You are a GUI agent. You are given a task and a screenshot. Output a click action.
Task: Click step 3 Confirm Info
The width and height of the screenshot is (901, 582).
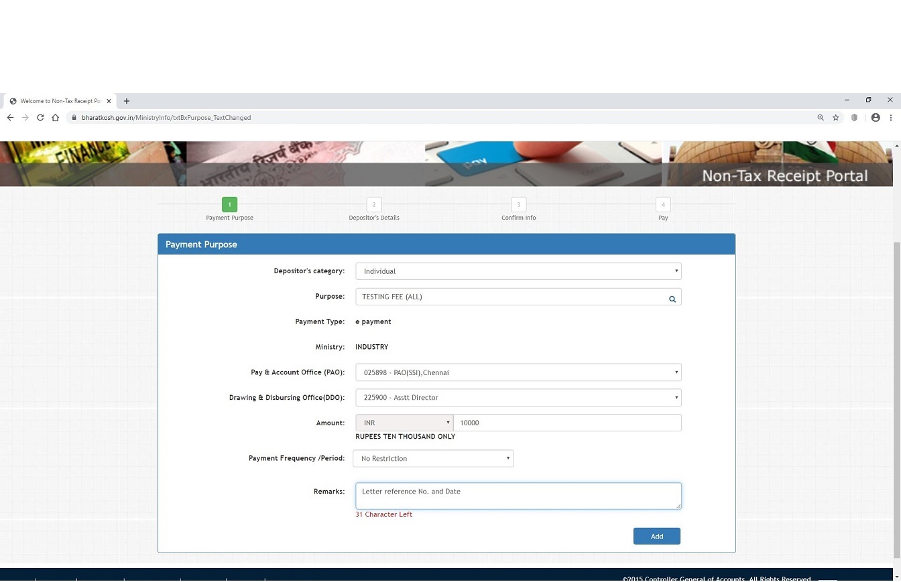[518, 205]
